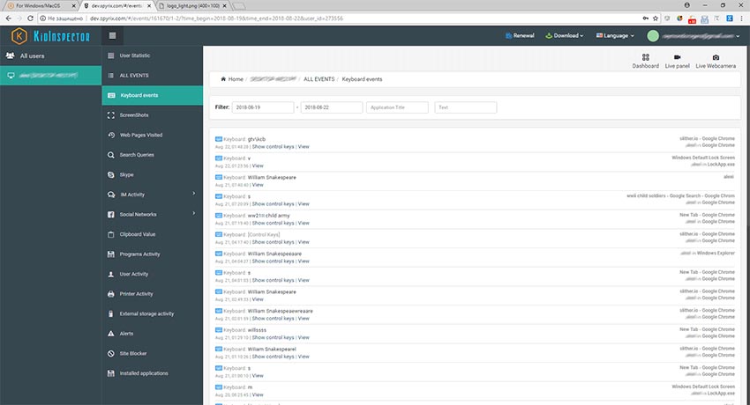Open the Live panel camera icon
This screenshot has height=405, width=750.
[677, 57]
